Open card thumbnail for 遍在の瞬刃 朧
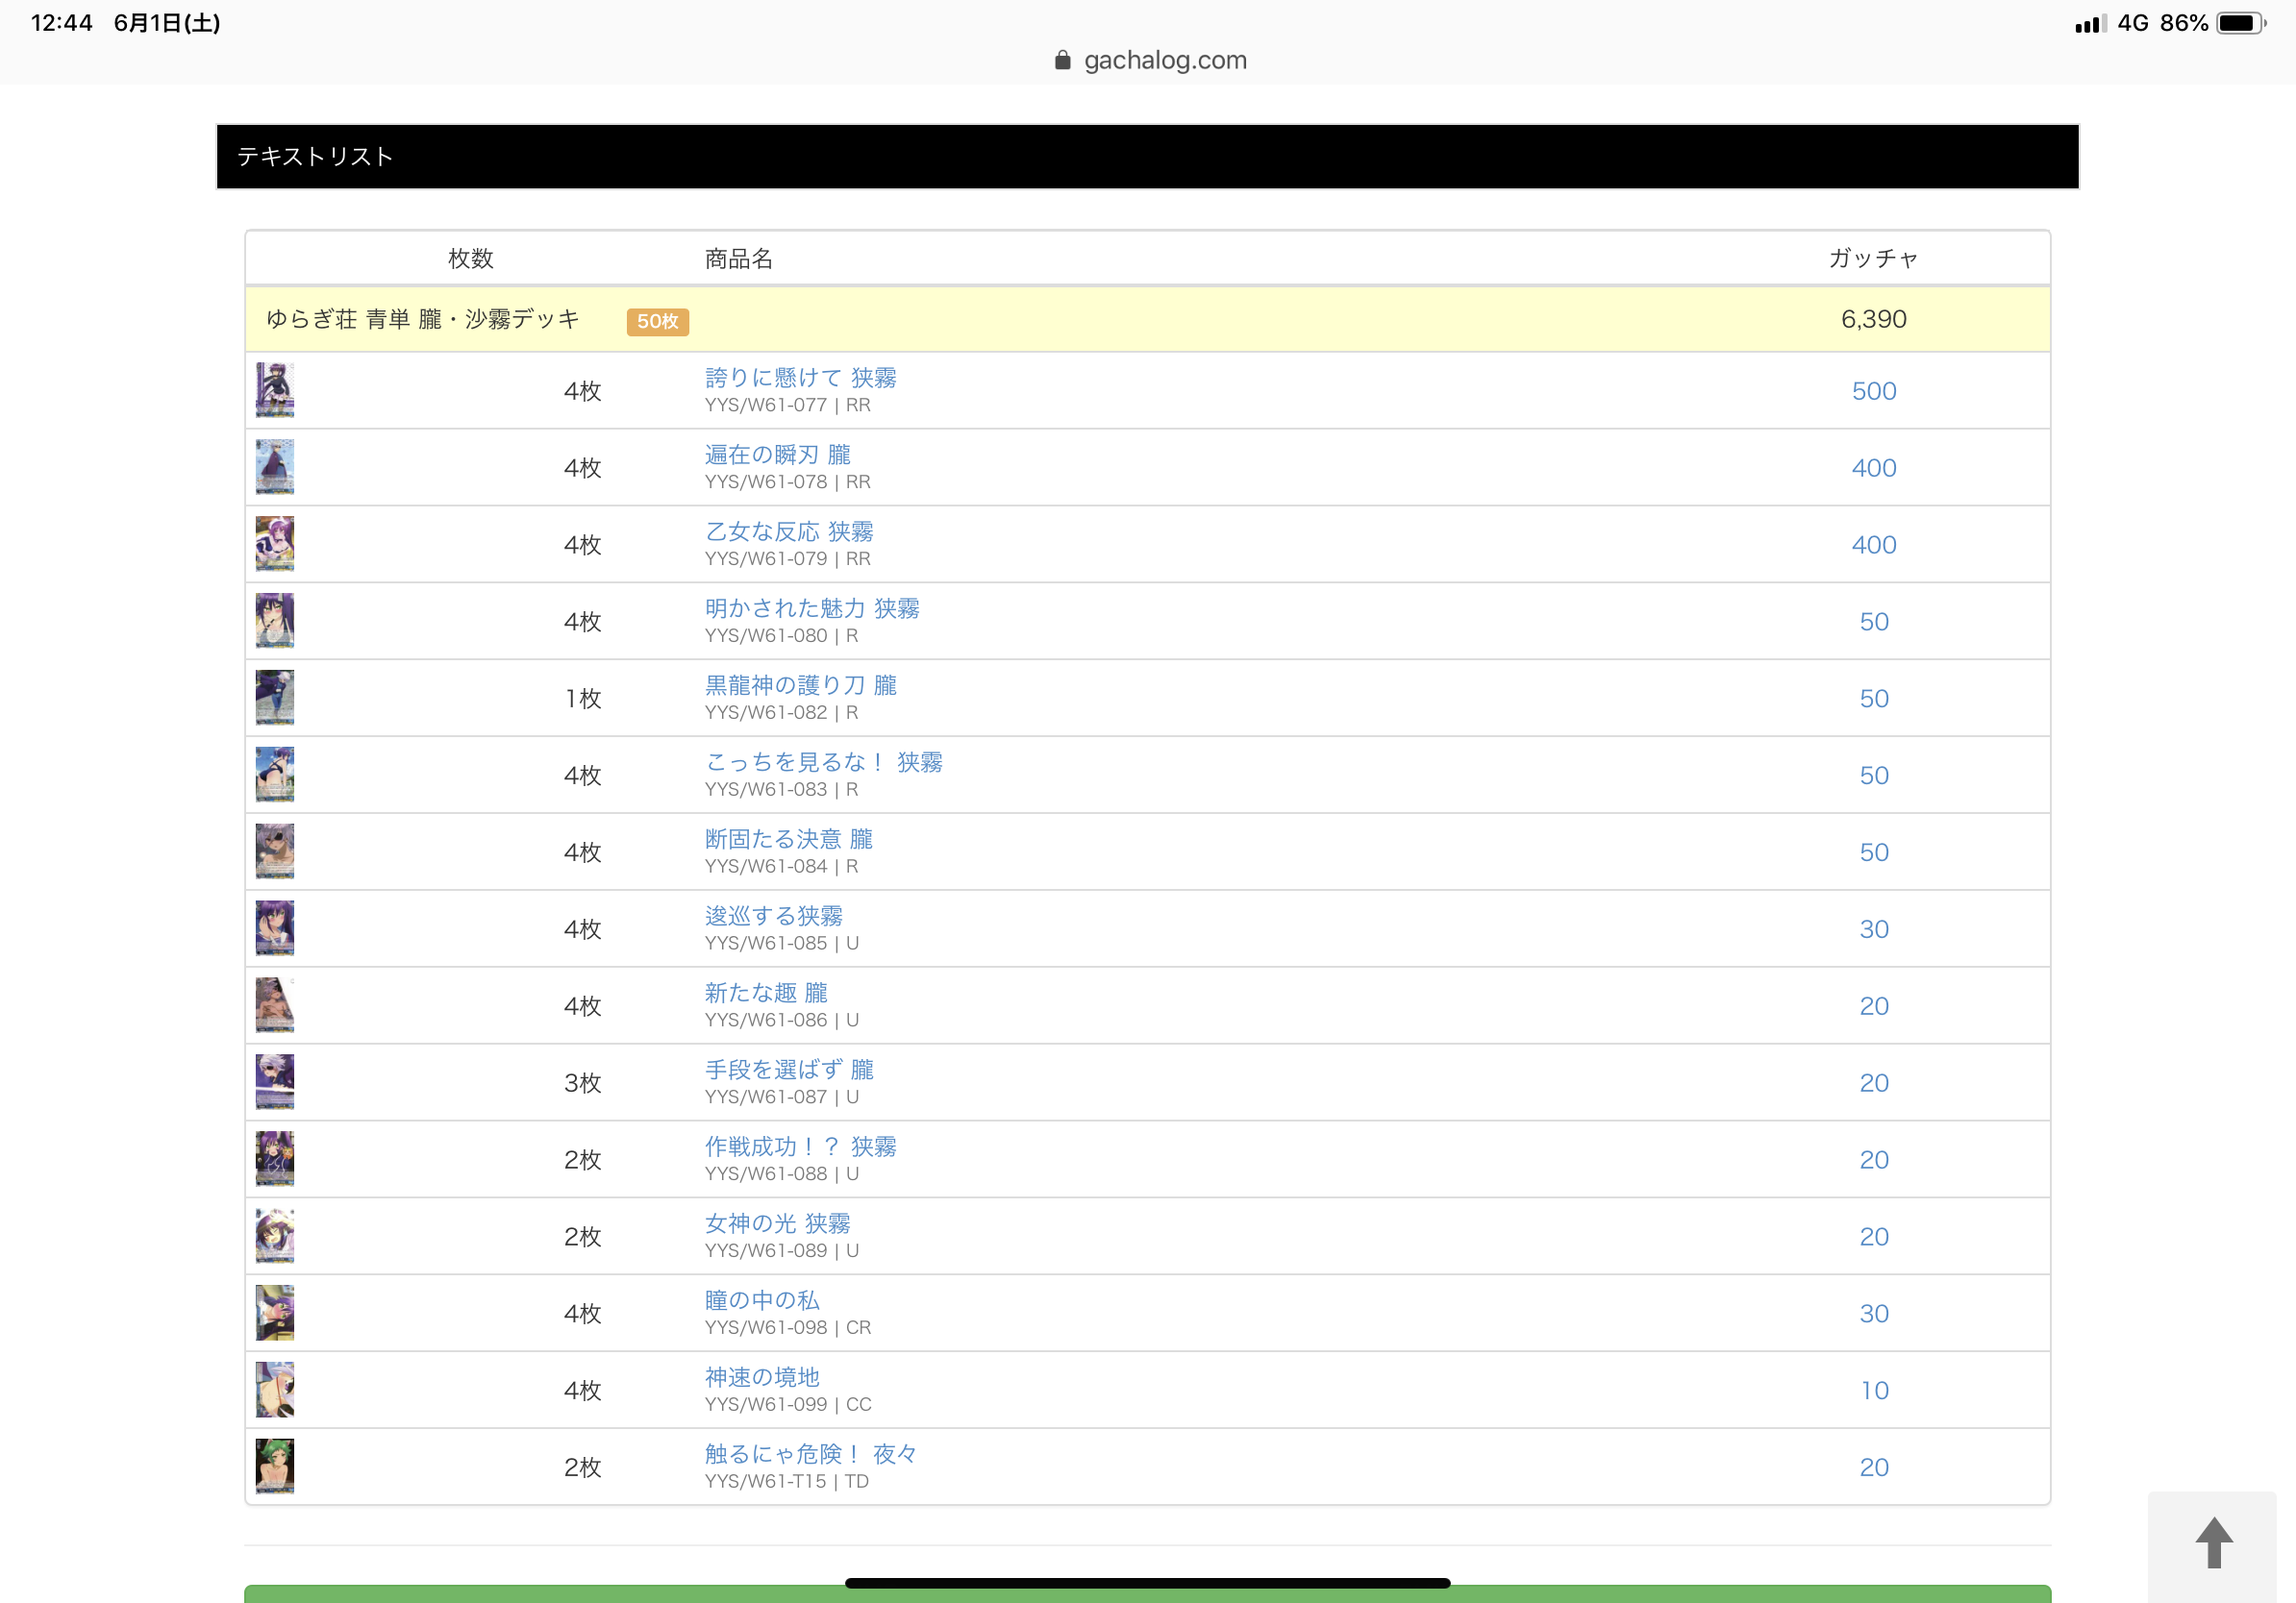Image resolution: width=2296 pixels, height=1603 pixels. click(x=275, y=468)
